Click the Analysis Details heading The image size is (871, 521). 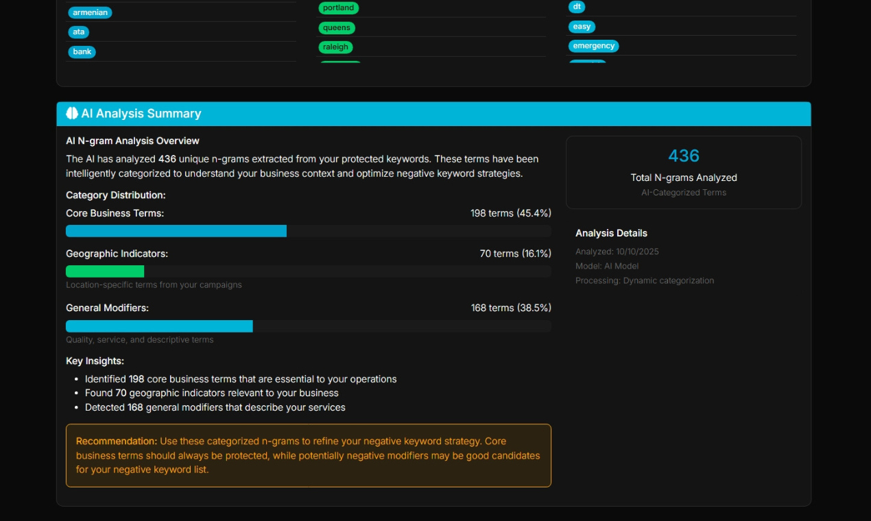(x=611, y=233)
